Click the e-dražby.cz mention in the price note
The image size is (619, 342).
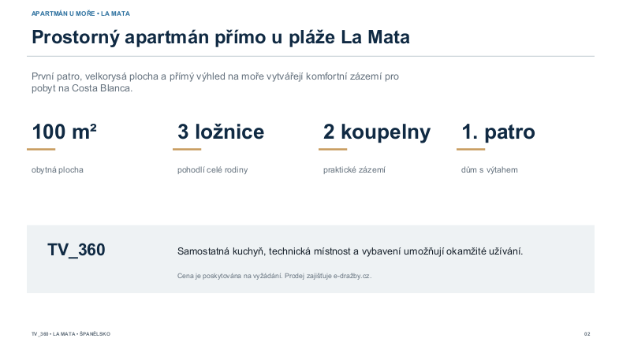[352, 276]
